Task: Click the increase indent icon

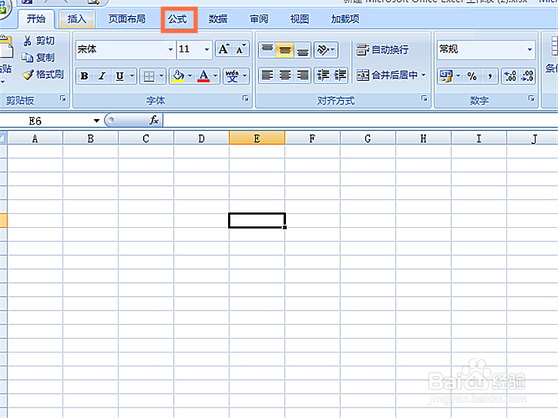Action: click(340, 75)
